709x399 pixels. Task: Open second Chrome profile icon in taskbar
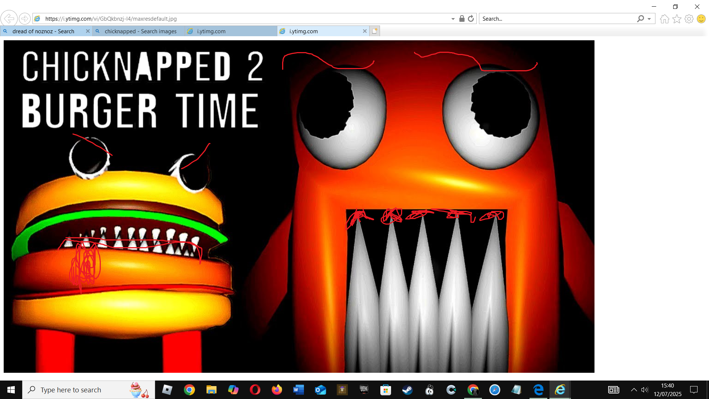473,390
